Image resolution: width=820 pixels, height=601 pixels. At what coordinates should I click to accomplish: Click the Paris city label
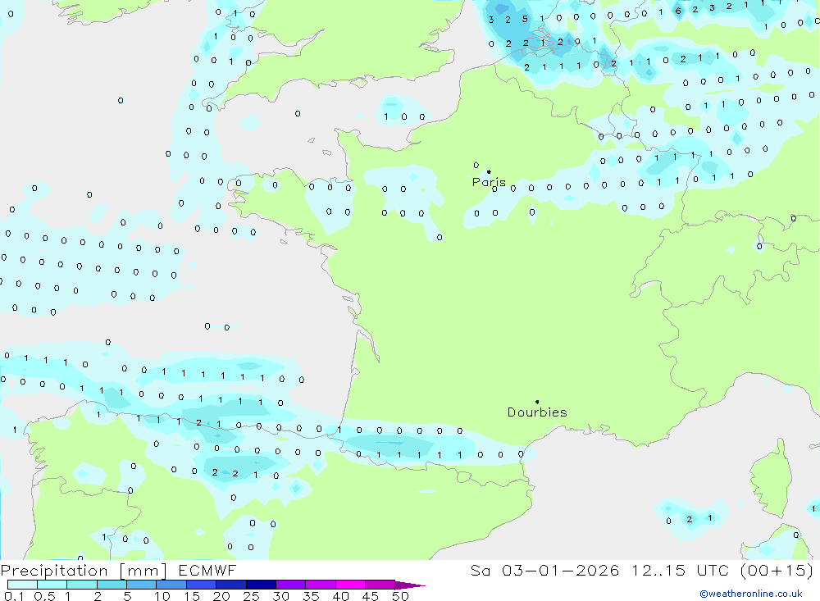pyautogui.click(x=489, y=182)
